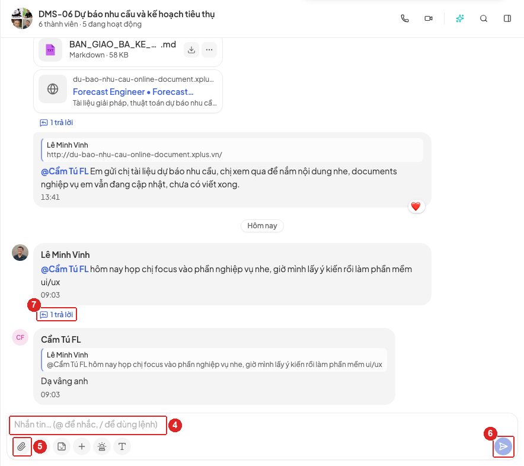Toggle the side panel icon
Screen dimensions: 524x466
507,18
